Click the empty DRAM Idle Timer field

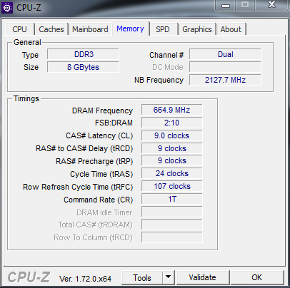click(x=172, y=212)
